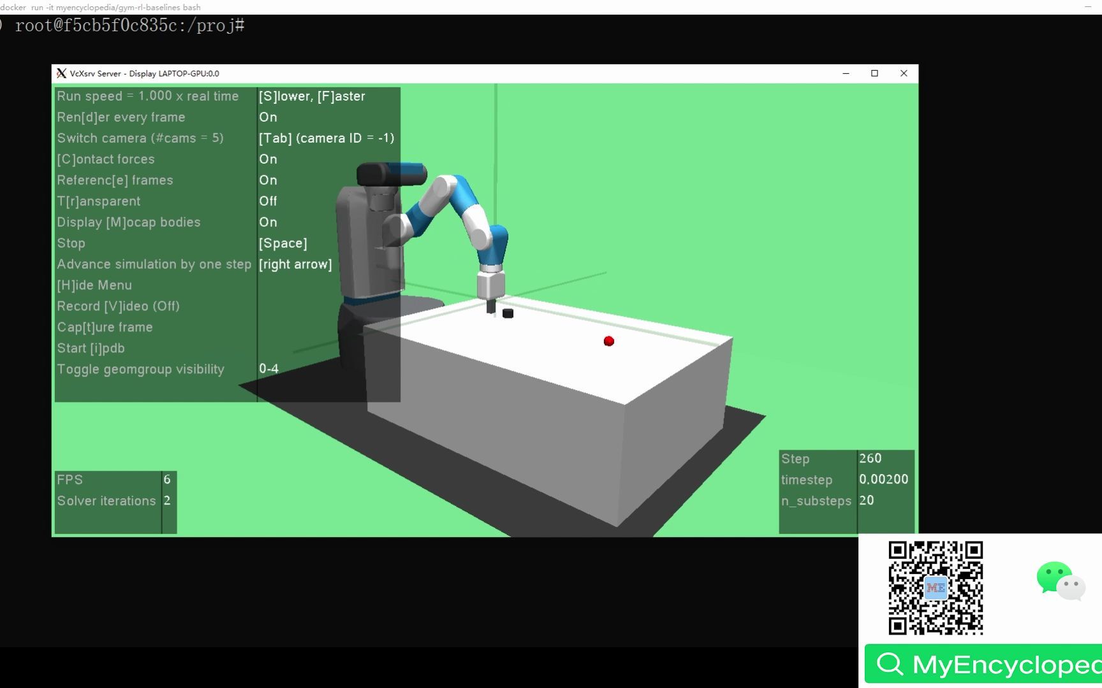Screen dimensions: 1102x688
Task: Click '[C]ontact forces' label
Action: [106, 159]
